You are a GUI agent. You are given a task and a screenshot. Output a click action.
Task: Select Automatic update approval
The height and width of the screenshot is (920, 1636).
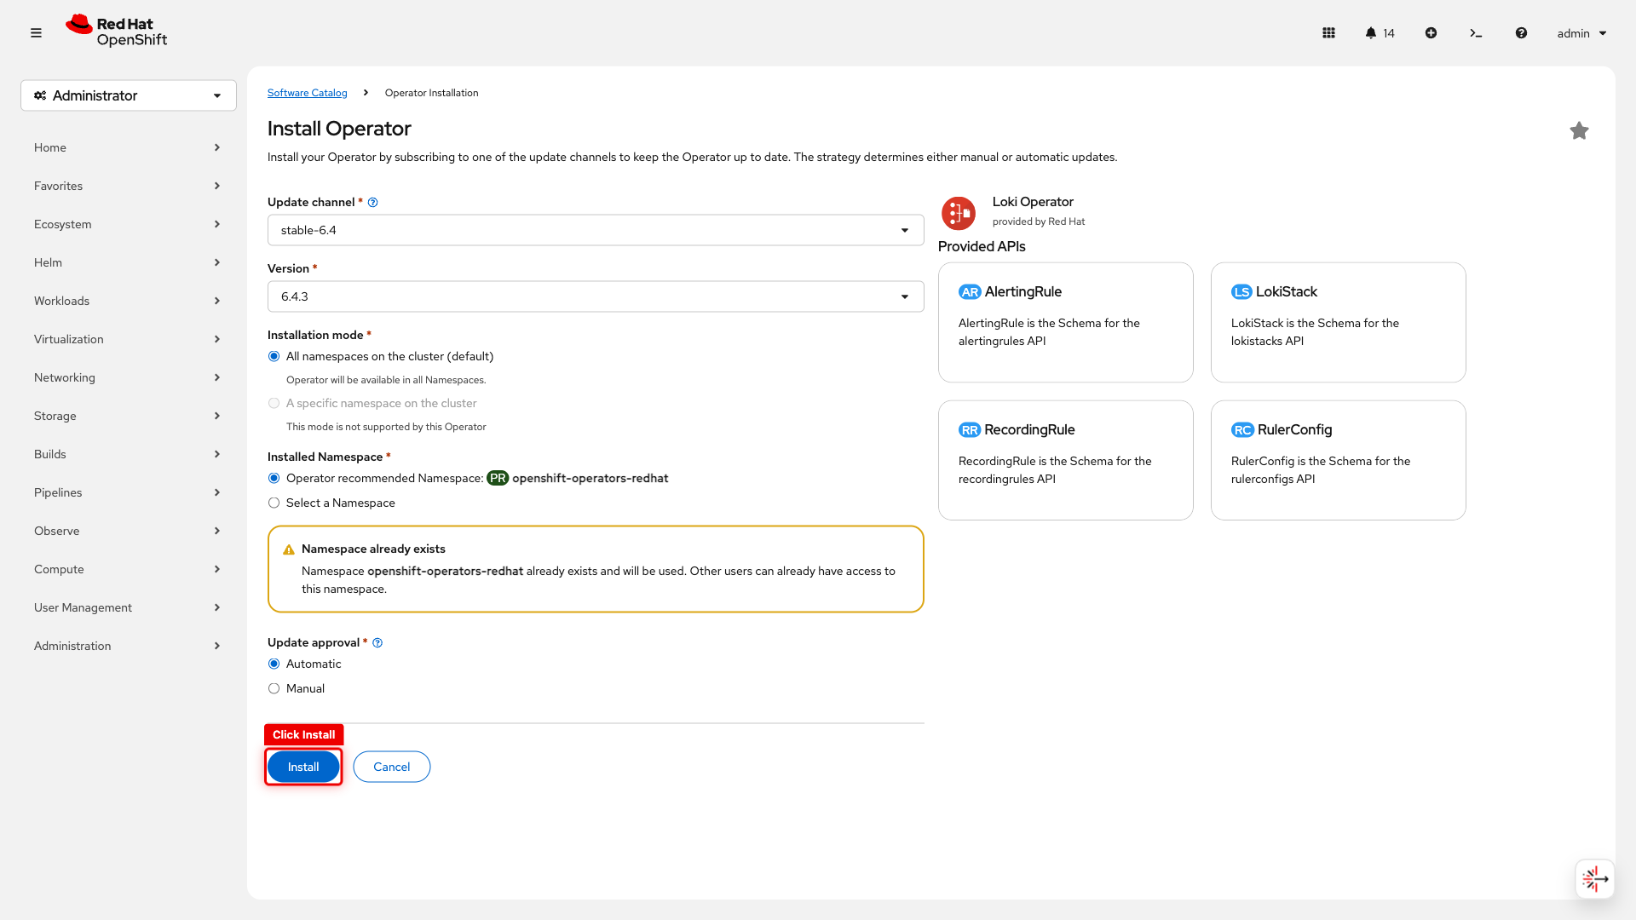pyautogui.click(x=274, y=664)
